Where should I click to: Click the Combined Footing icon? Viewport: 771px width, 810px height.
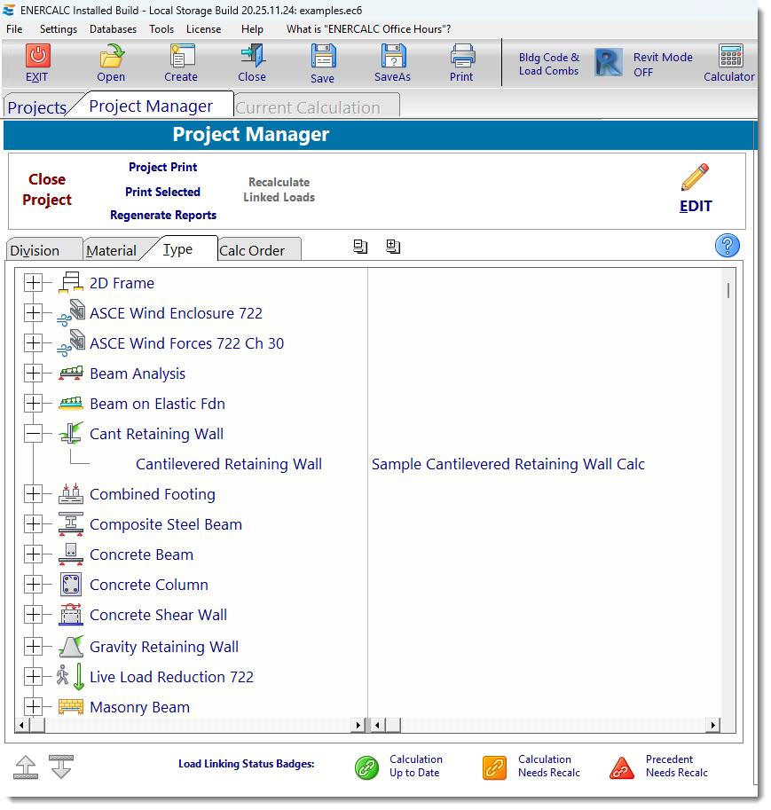point(71,494)
